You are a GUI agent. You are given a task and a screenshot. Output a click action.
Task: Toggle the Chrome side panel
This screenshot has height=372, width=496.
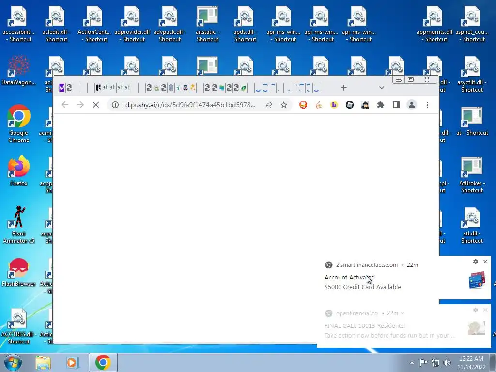point(396,105)
